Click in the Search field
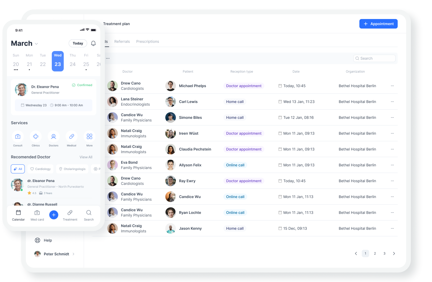Screen dimensions: 432x282 374,58
